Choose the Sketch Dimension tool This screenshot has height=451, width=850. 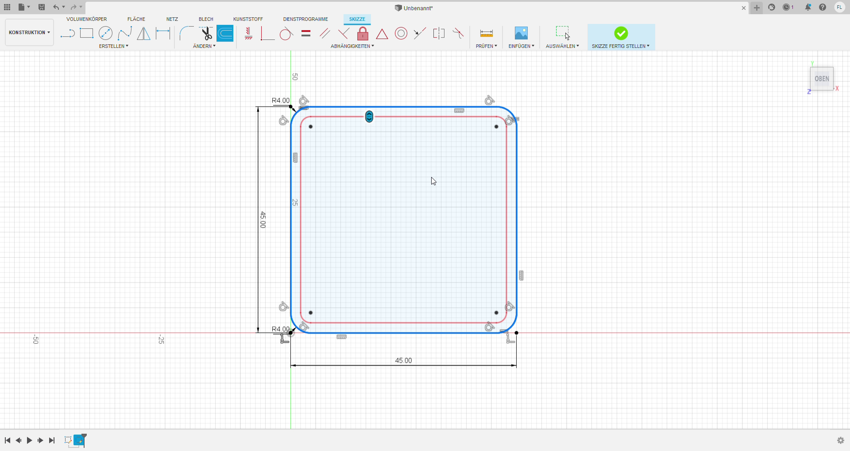(x=163, y=34)
